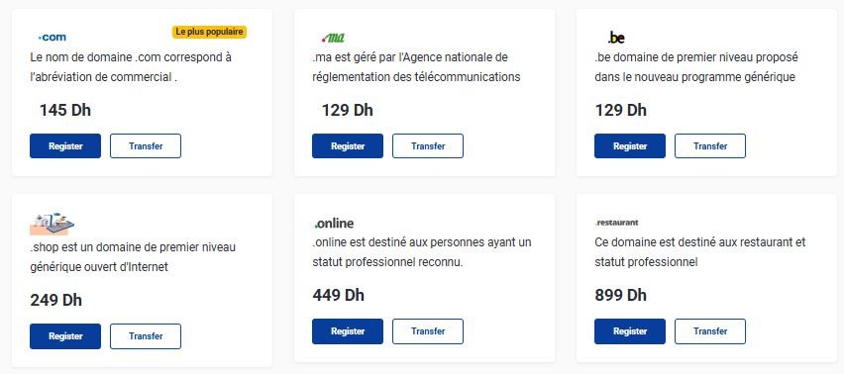
Task: Register a .shop domain
Action: tap(65, 336)
